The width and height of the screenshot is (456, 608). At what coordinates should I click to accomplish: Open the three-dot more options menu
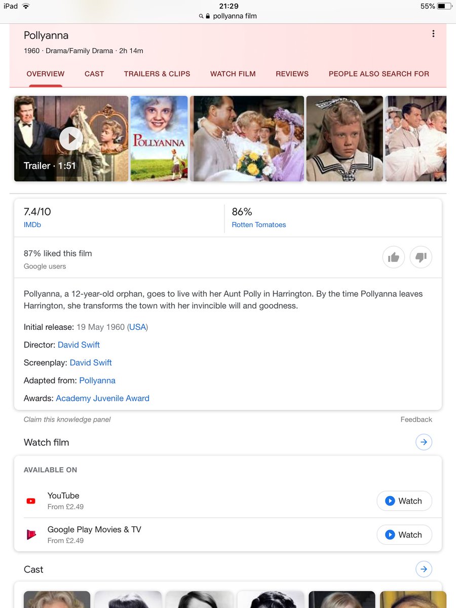point(433,34)
